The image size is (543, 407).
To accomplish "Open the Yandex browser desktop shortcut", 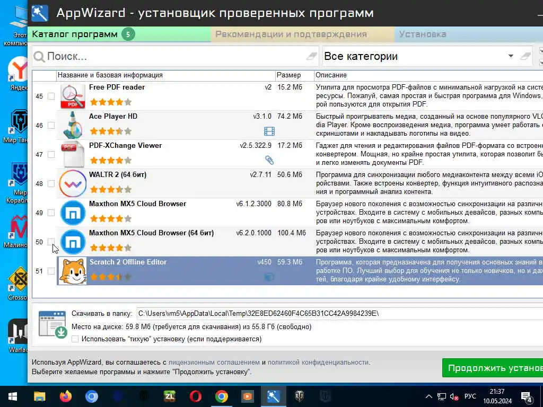I will (x=17, y=73).
